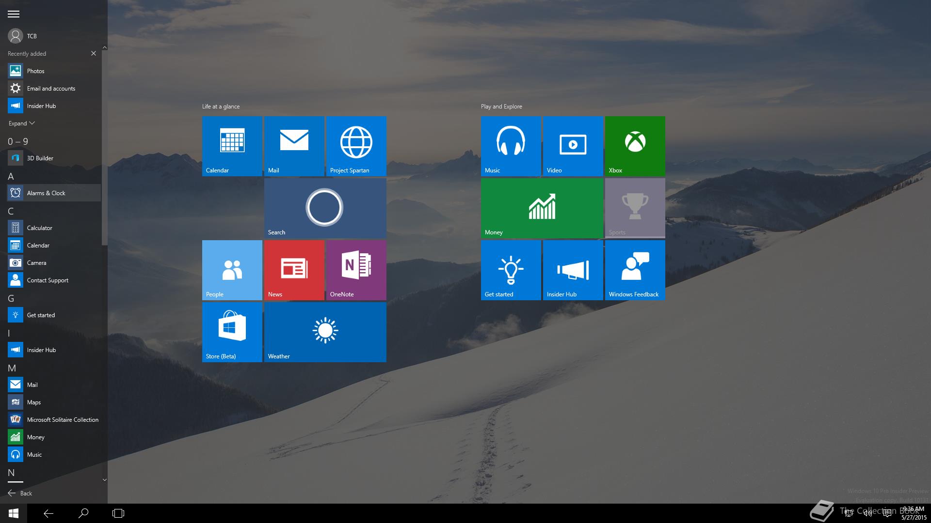Open Alarms & Clock in the app list
The width and height of the screenshot is (931, 523).
54,193
